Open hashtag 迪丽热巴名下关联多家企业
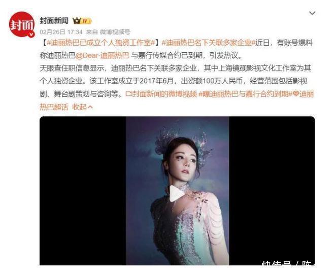This screenshot has width=335, height=273. click(209, 43)
